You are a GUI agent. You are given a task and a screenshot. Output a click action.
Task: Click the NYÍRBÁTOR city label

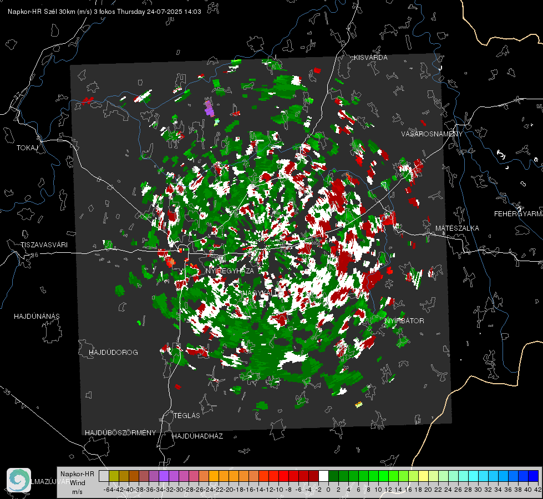coord(404,321)
